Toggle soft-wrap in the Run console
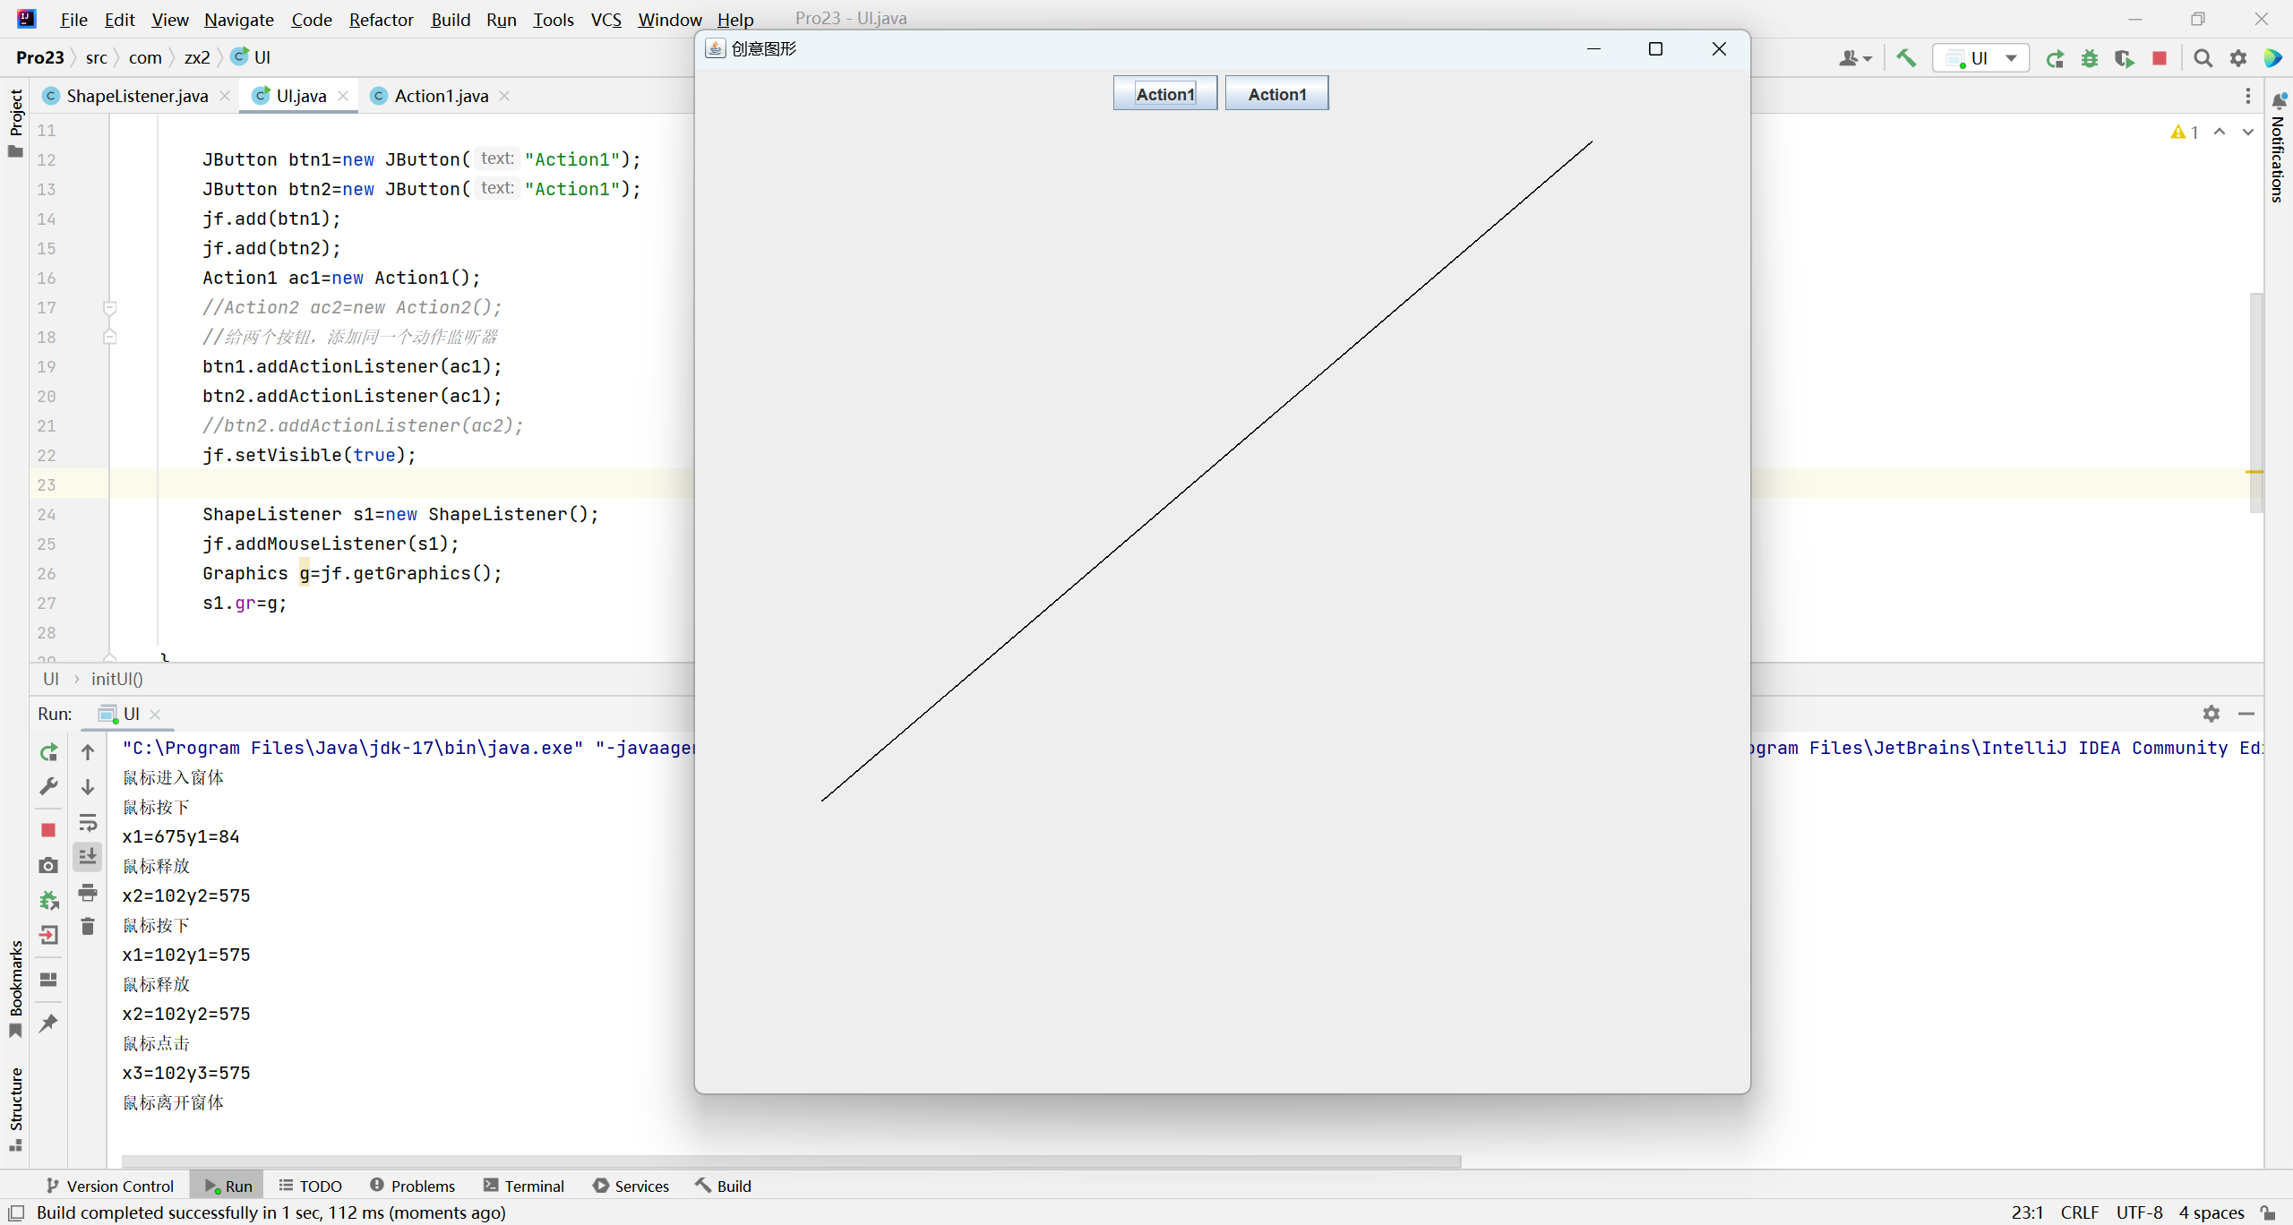Image resolution: width=2293 pixels, height=1225 pixels. pos(88,822)
